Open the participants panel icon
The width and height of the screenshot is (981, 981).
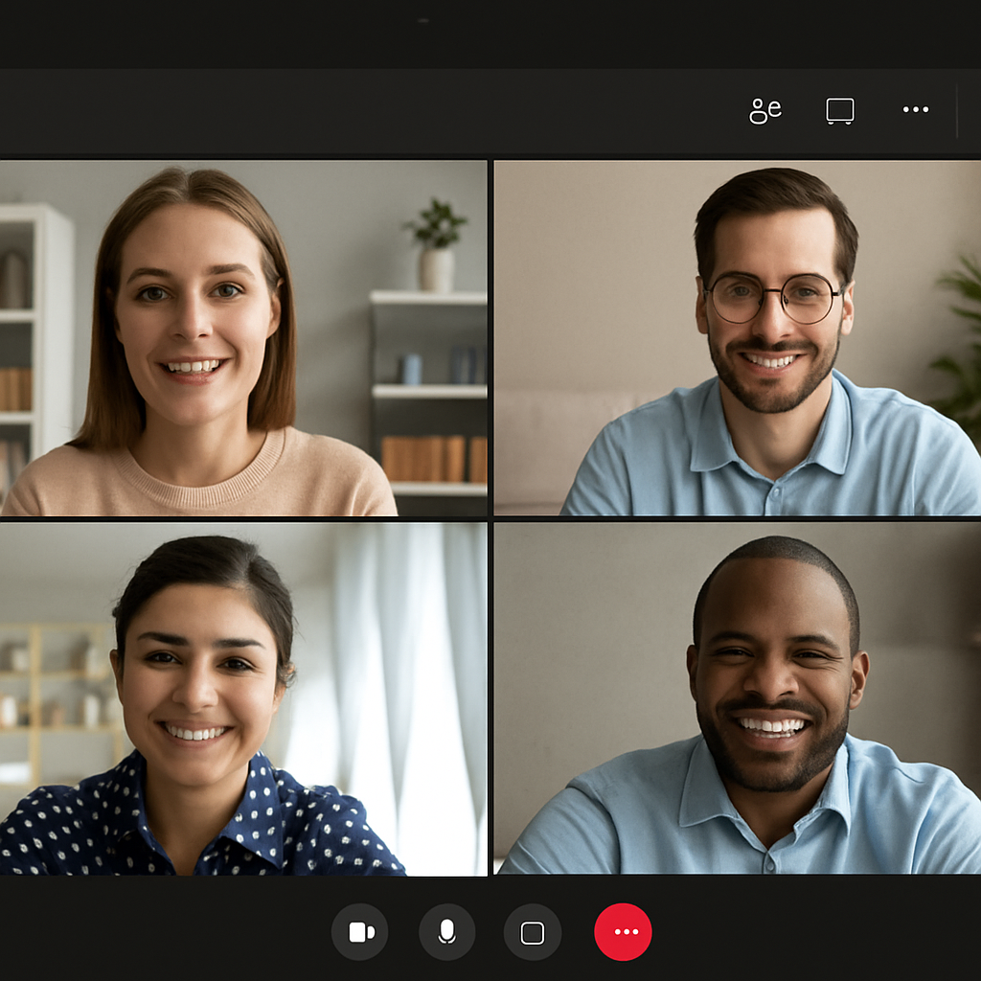(764, 111)
